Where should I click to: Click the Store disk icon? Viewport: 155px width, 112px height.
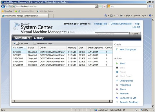coord(117,89)
